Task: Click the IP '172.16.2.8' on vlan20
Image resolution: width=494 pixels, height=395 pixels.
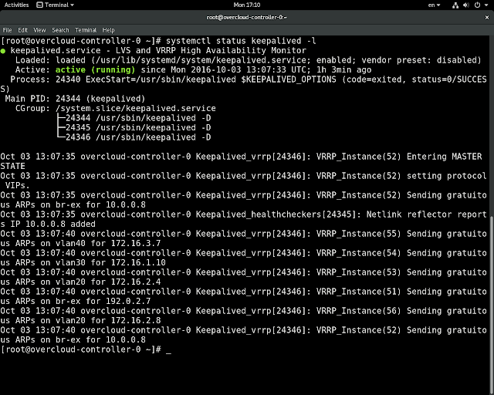Action: coord(136,320)
